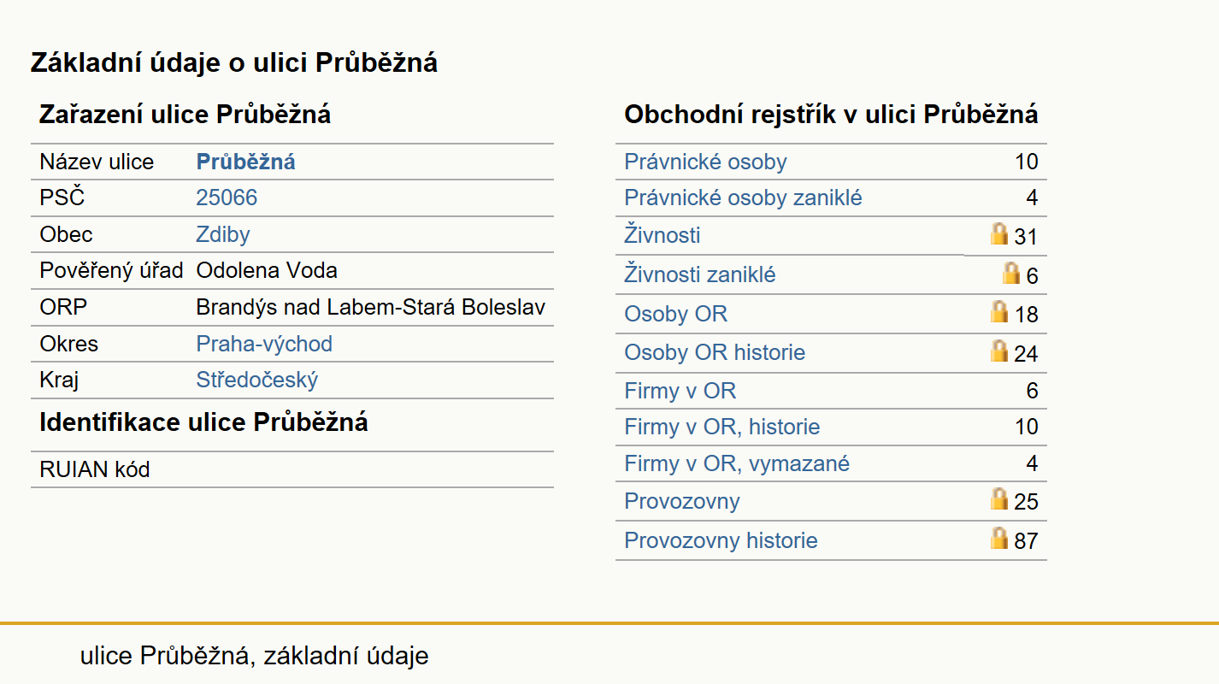Viewport: 1219px width, 684px height.
Task: Click the lock icon beside Živnosti count
Action: pyautogui.click(x=998, y=233)
